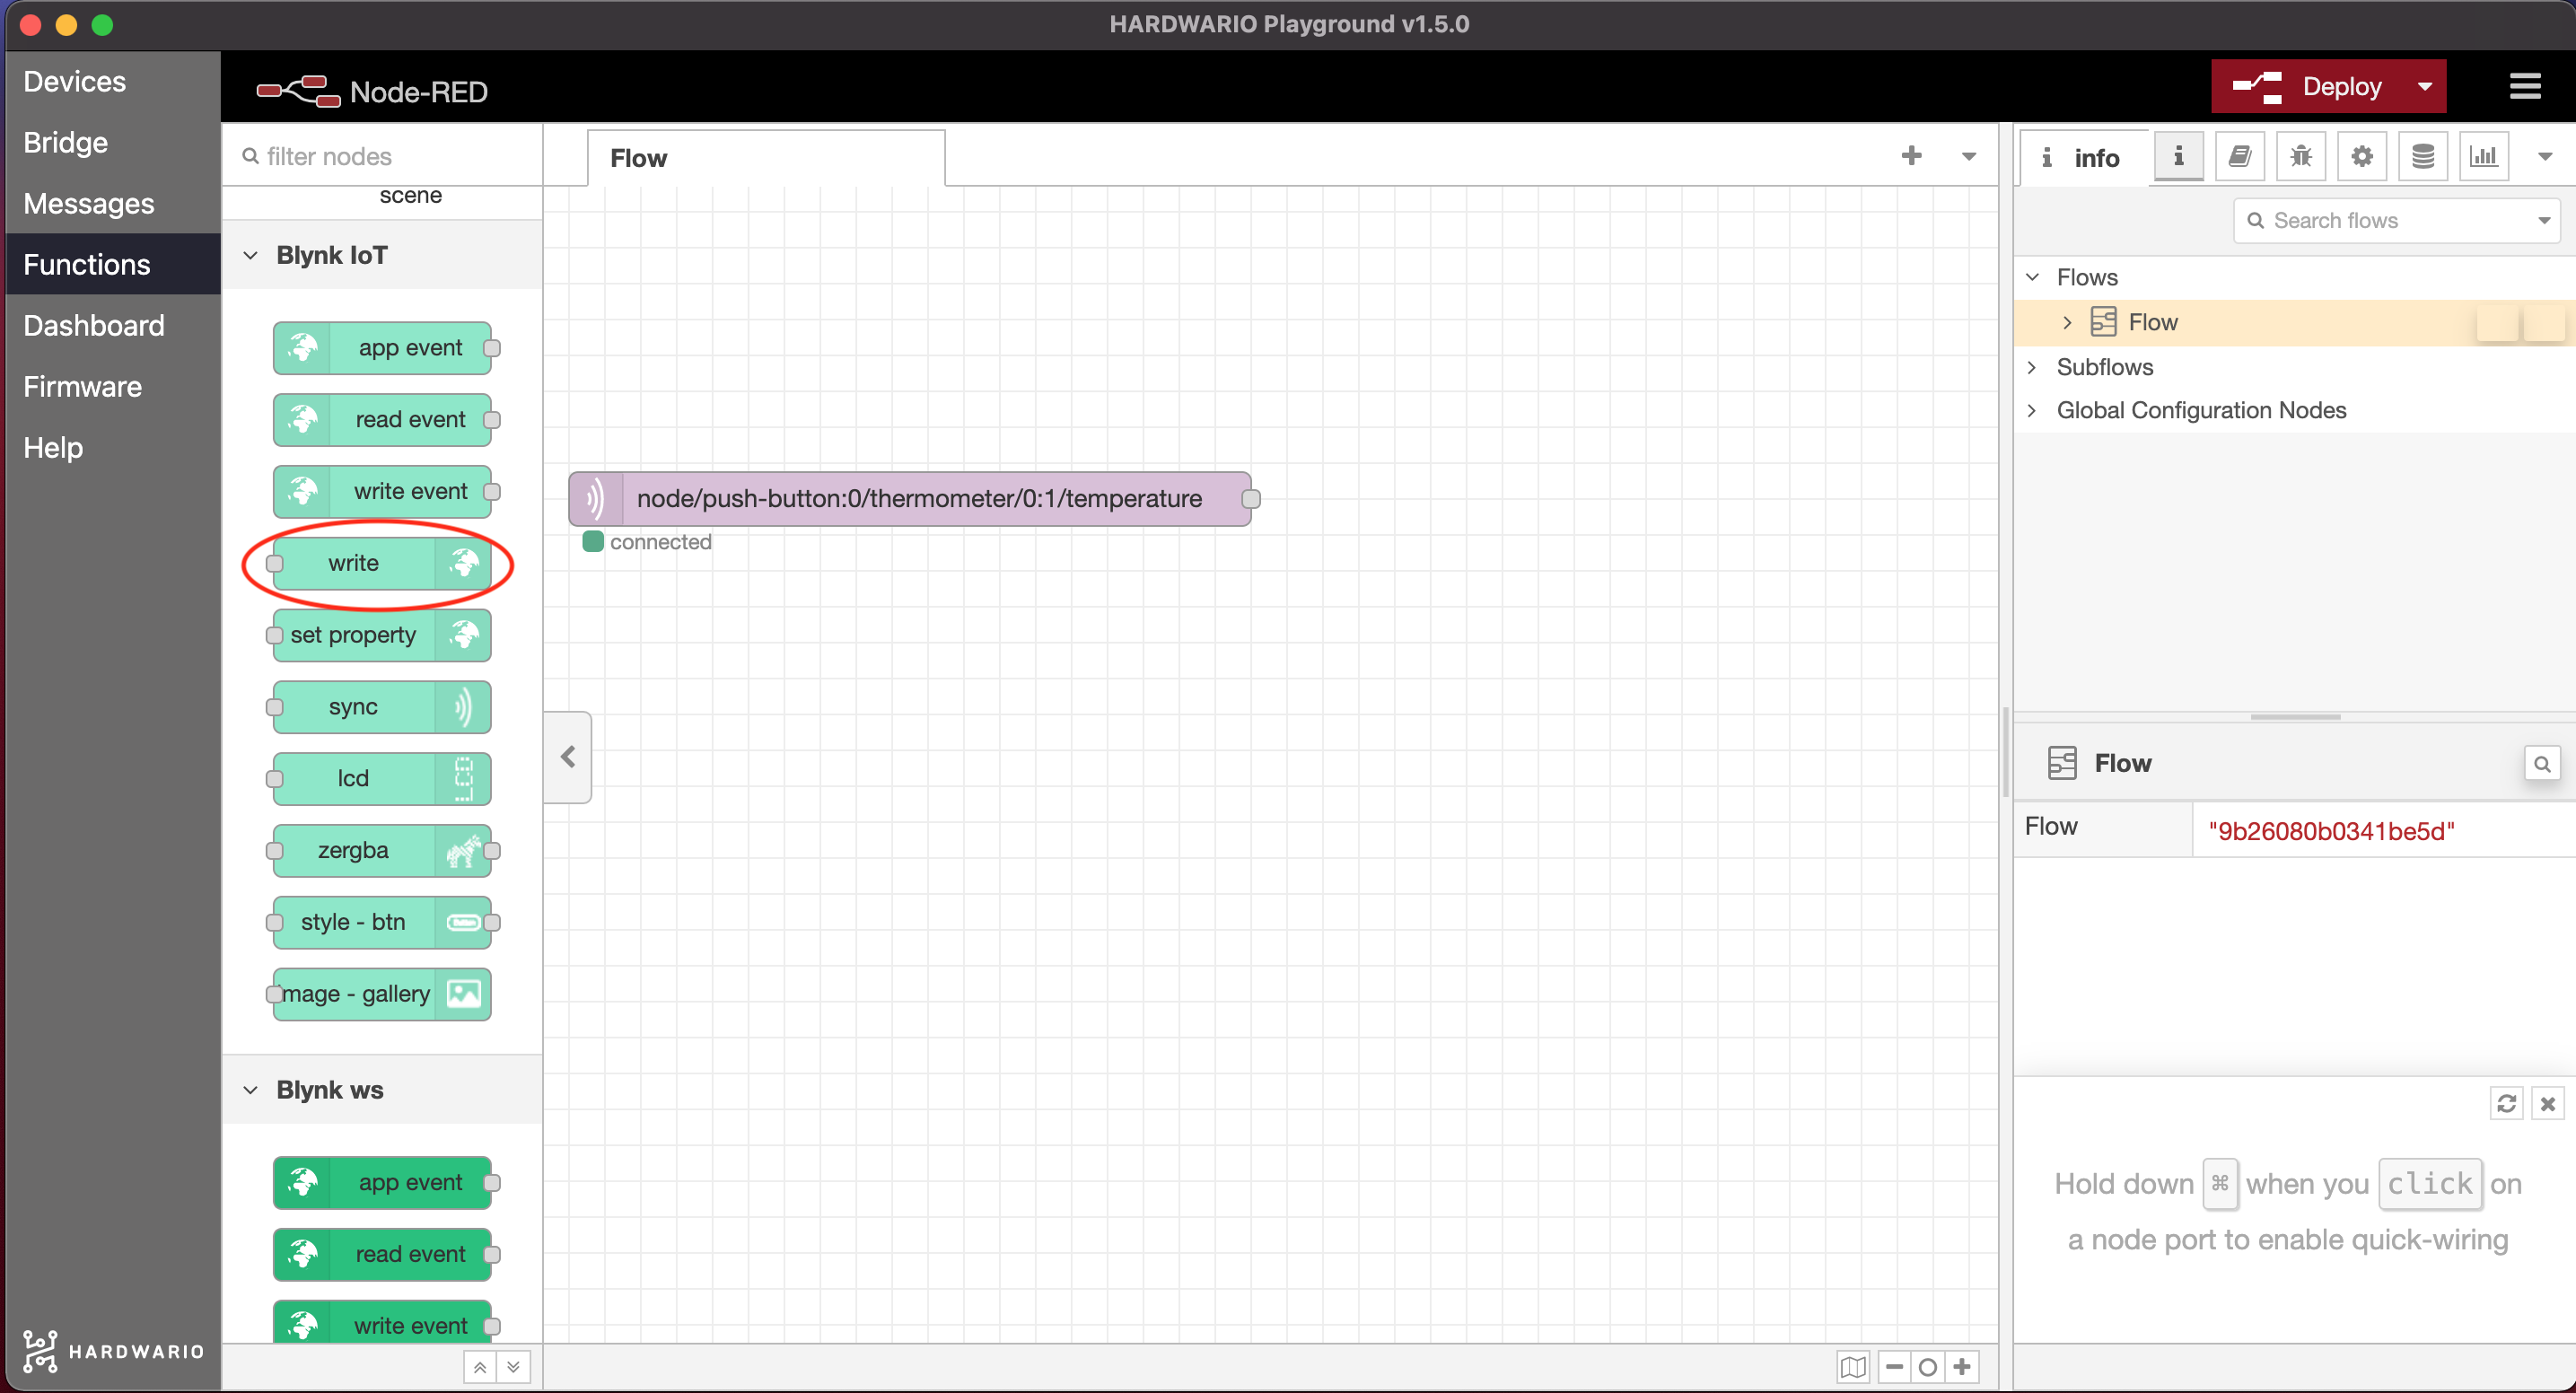Open the Deploy options dropdown arrow
This screenshot has height=1393, width=2576.
[x=2425, y=86]
